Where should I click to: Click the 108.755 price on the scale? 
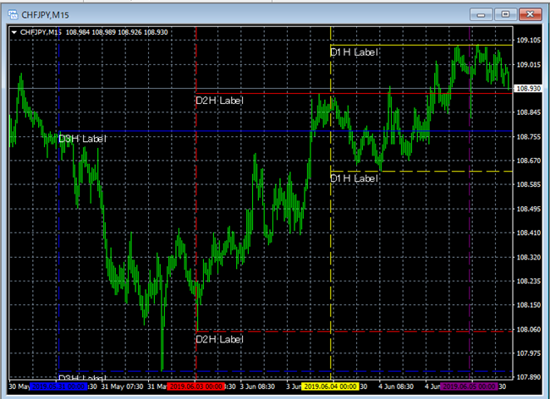tap(529, 137)
